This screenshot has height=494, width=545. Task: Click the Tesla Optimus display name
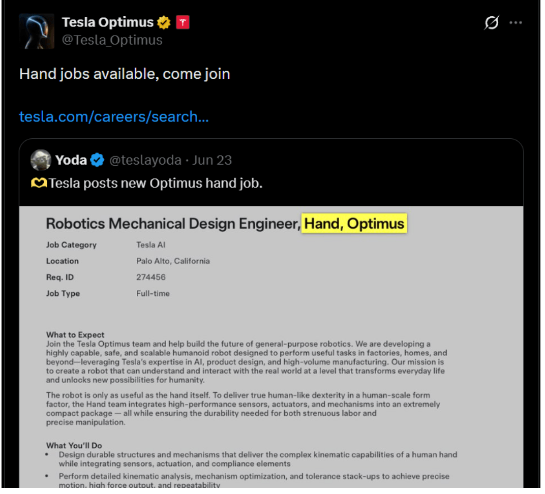pos(108,22)
